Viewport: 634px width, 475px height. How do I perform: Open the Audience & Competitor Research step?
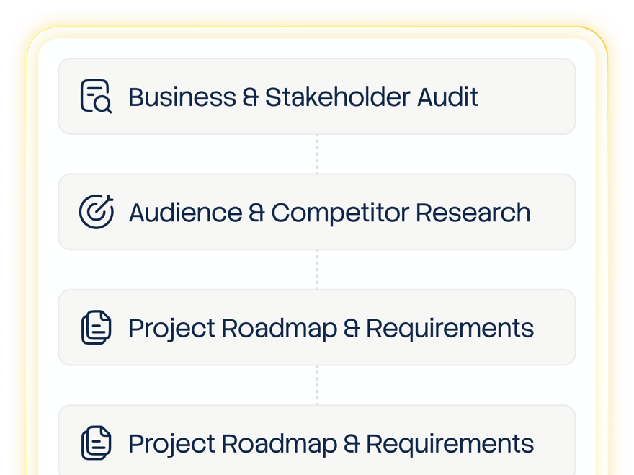tap(317, 212)
